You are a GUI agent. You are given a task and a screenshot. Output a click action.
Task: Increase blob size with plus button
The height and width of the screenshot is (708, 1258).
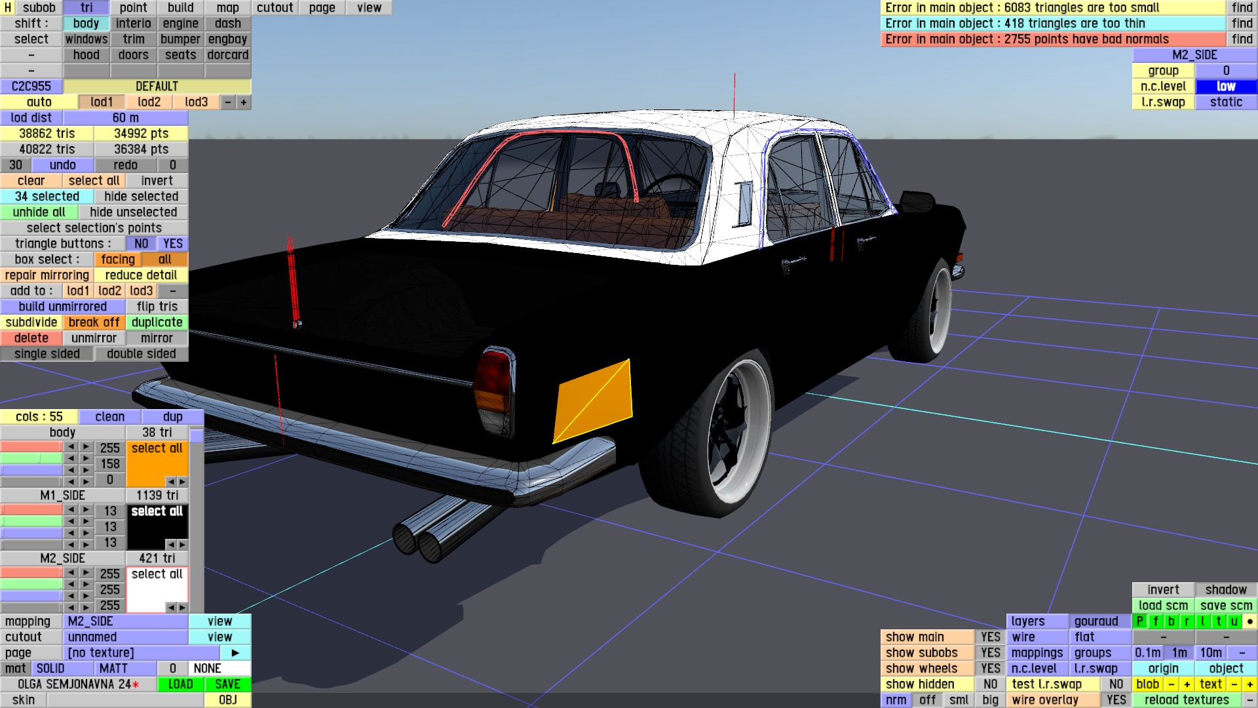click(1187, 684)
